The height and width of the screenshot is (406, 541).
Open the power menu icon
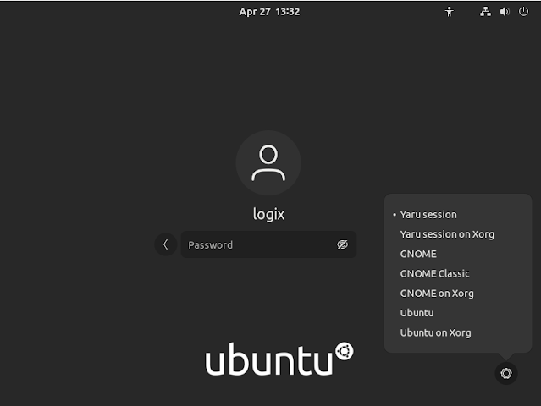point(523,11)
